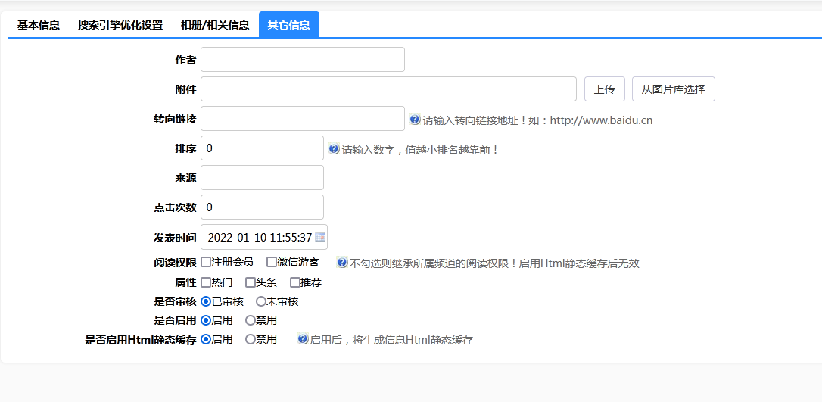Choose 启用 for Html静态缓存
822x402 pixels.
click(206, 339)
